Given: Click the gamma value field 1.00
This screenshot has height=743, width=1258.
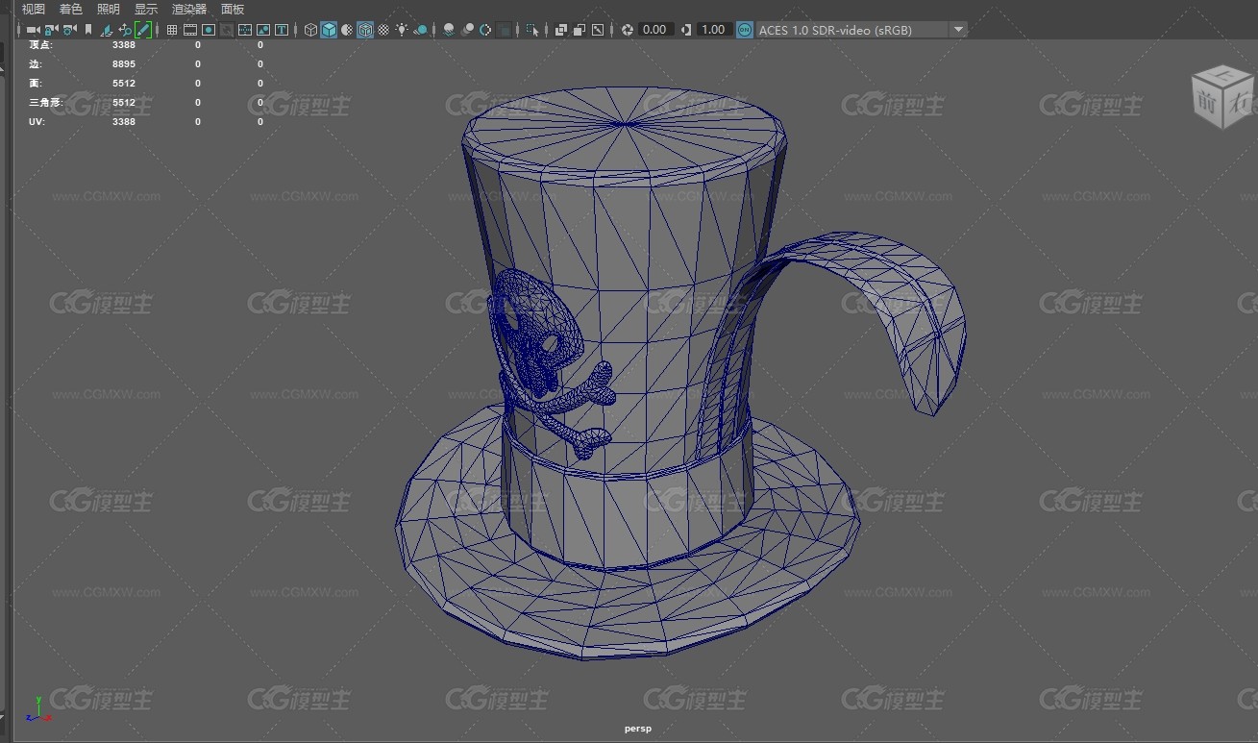Looking at the screenshot, I should (714, 30).
